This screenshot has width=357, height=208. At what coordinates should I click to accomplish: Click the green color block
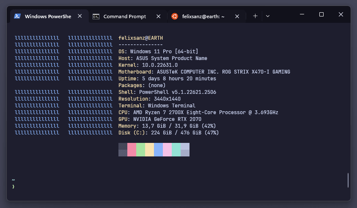tap(140, 150)
